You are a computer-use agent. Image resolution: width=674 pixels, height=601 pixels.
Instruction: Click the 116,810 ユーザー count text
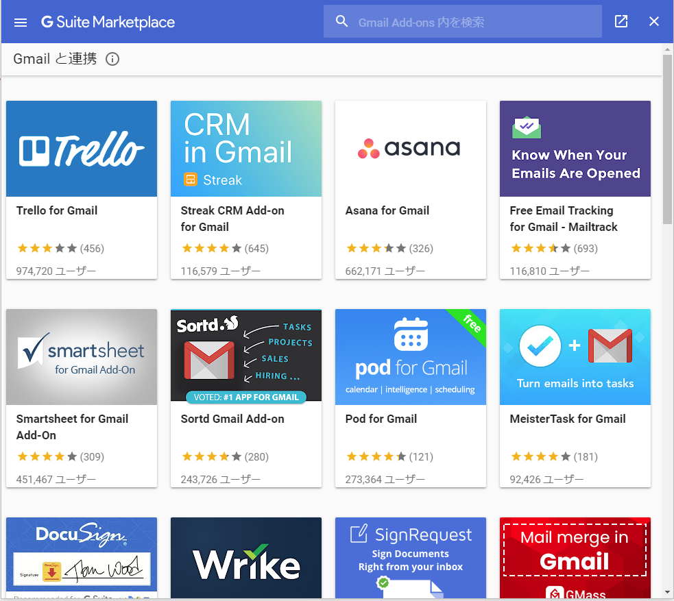(x=550, y=271)
